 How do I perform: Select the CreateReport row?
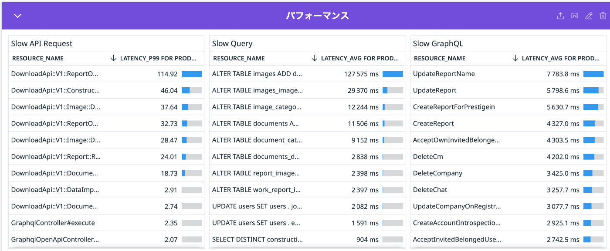(508, 123)
